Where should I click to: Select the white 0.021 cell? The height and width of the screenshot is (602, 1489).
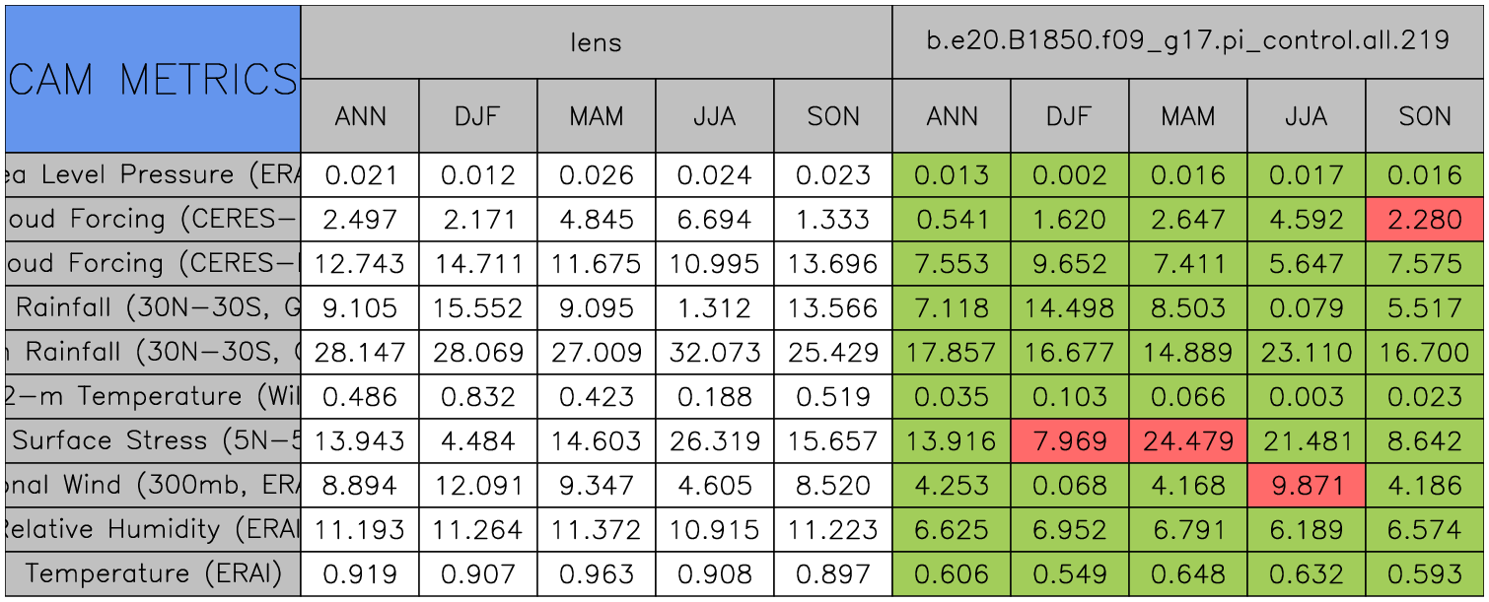[x=360, y=175]
